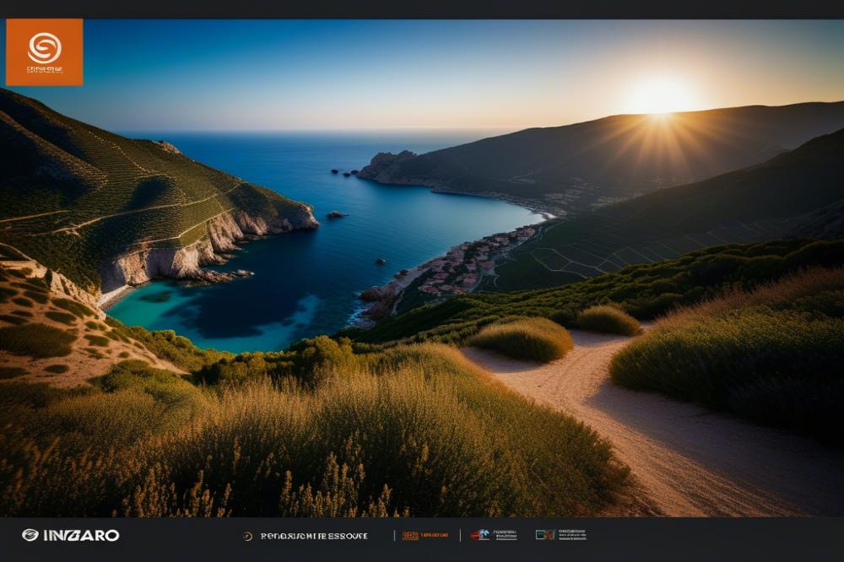The height and width of the screenshot is (562, 844).
Task: Click the INZARO logo in bottom bar
Action: pyautogui.click(x=71, y=535)
